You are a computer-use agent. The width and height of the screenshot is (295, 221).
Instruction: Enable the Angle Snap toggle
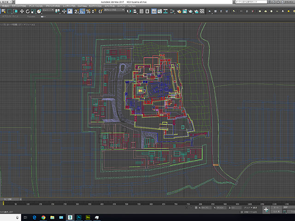(82, 11)
